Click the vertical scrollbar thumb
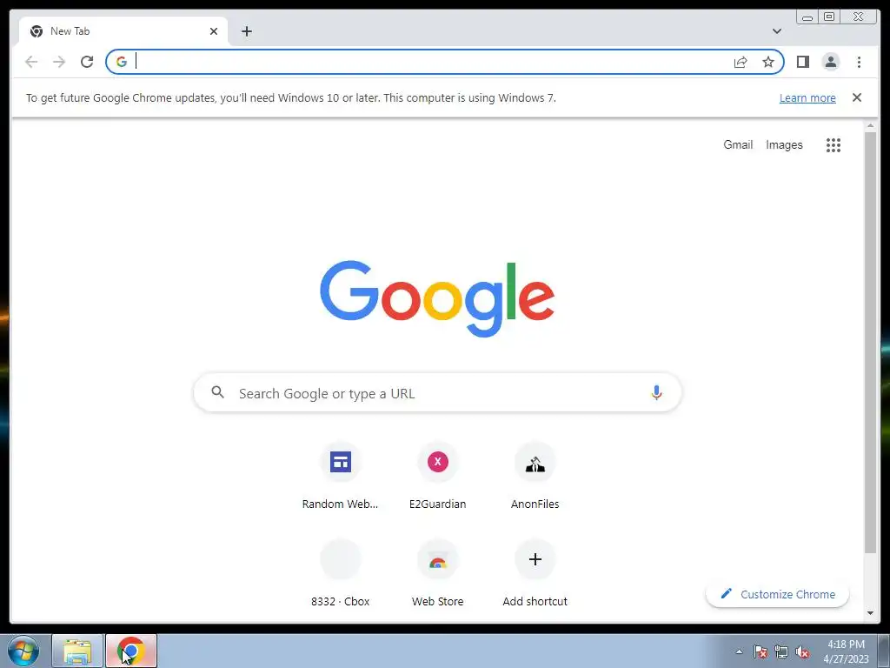890x668 pixels. pos(870,342)
